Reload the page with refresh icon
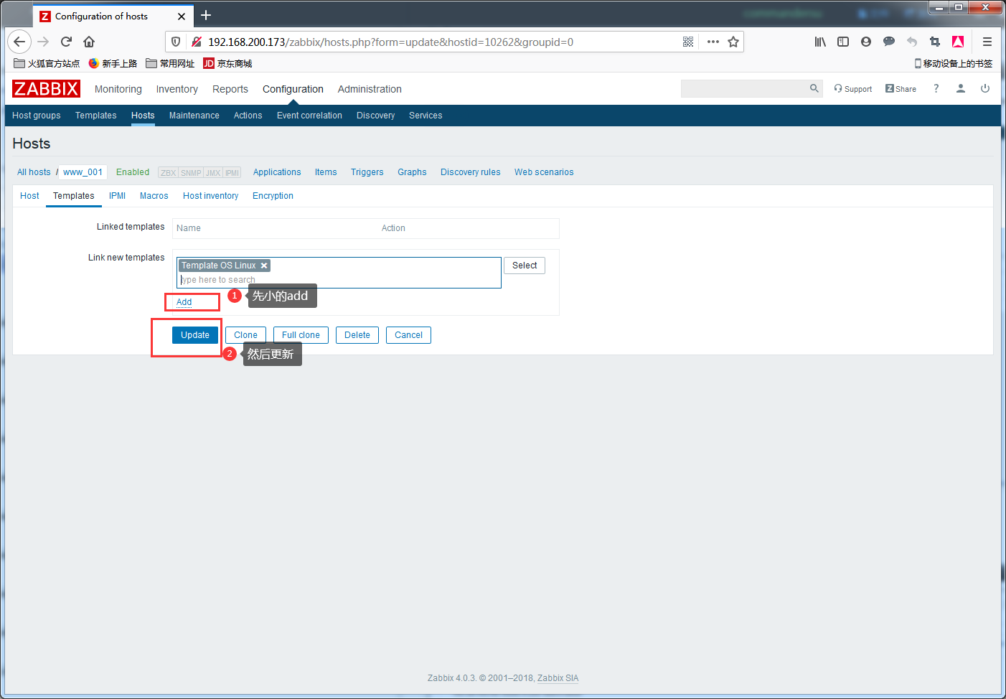Image resolution: width=1006 pixels, height=699 pixels. point(66,42)
